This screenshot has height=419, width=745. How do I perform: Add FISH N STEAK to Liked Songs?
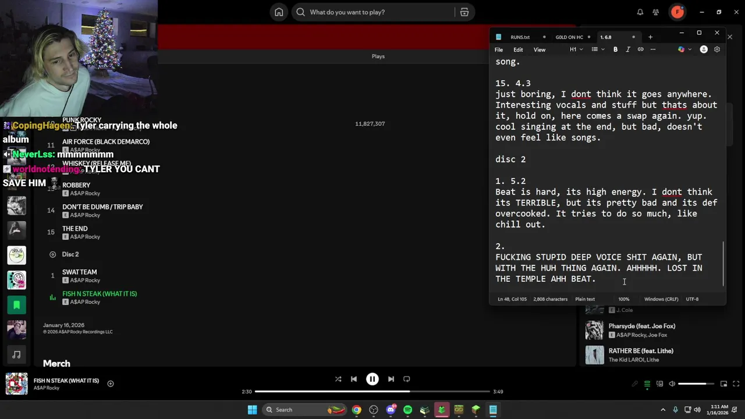pos(111,384)
